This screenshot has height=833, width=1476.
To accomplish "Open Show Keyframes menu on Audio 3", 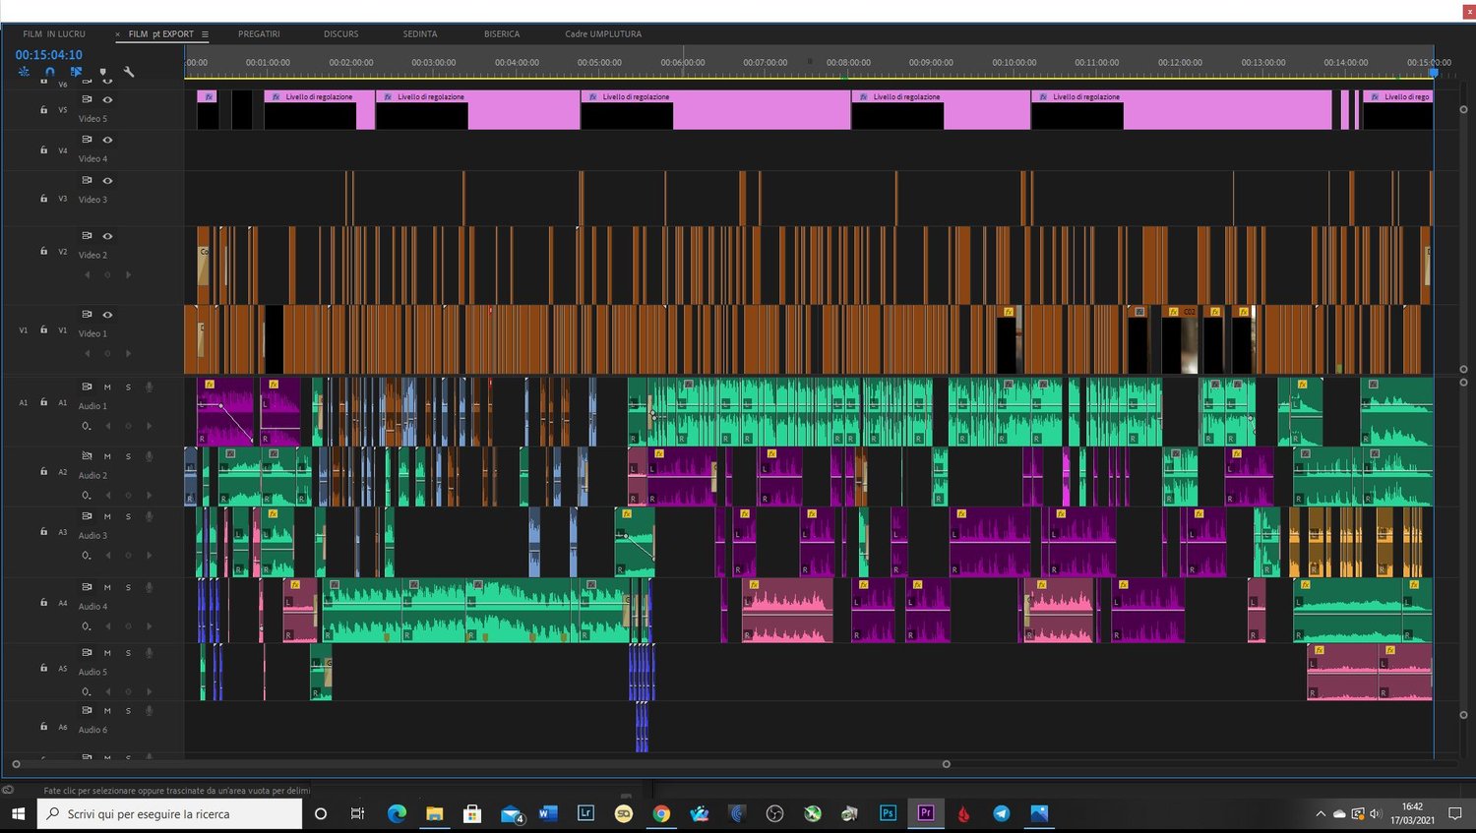I will pos(87,556).
